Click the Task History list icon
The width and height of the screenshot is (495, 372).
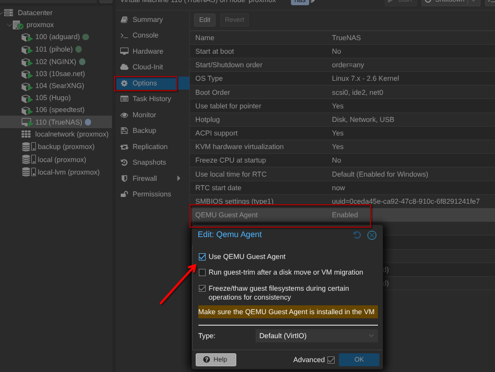click(x=124, y=99)
